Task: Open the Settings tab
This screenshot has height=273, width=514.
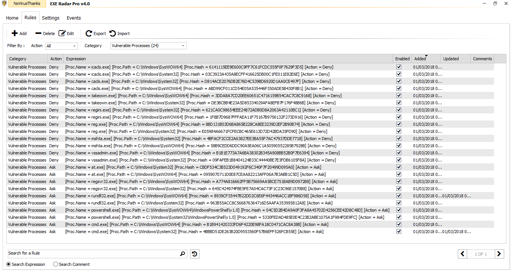Action: point(51,18)
